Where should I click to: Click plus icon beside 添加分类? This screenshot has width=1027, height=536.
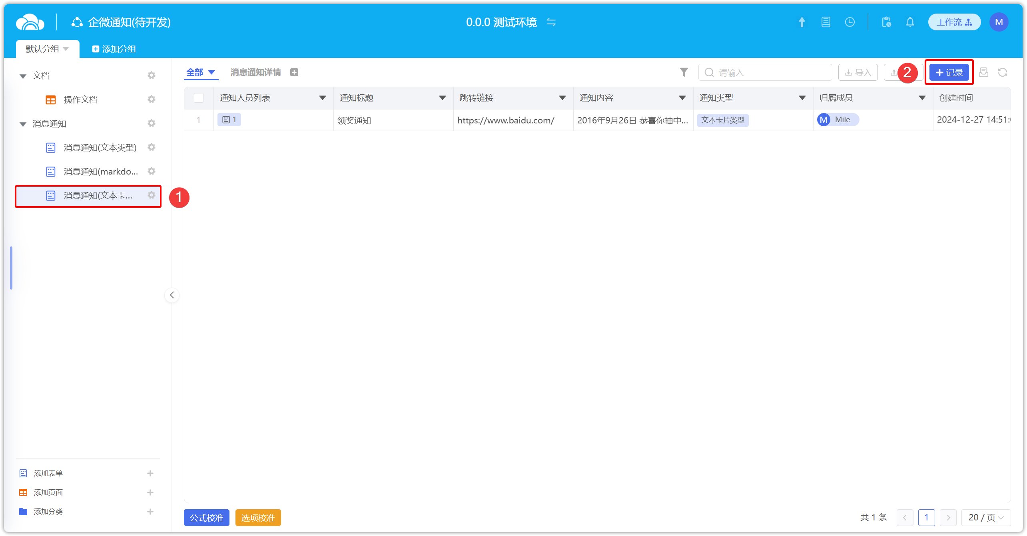click(x=150, y=512)
